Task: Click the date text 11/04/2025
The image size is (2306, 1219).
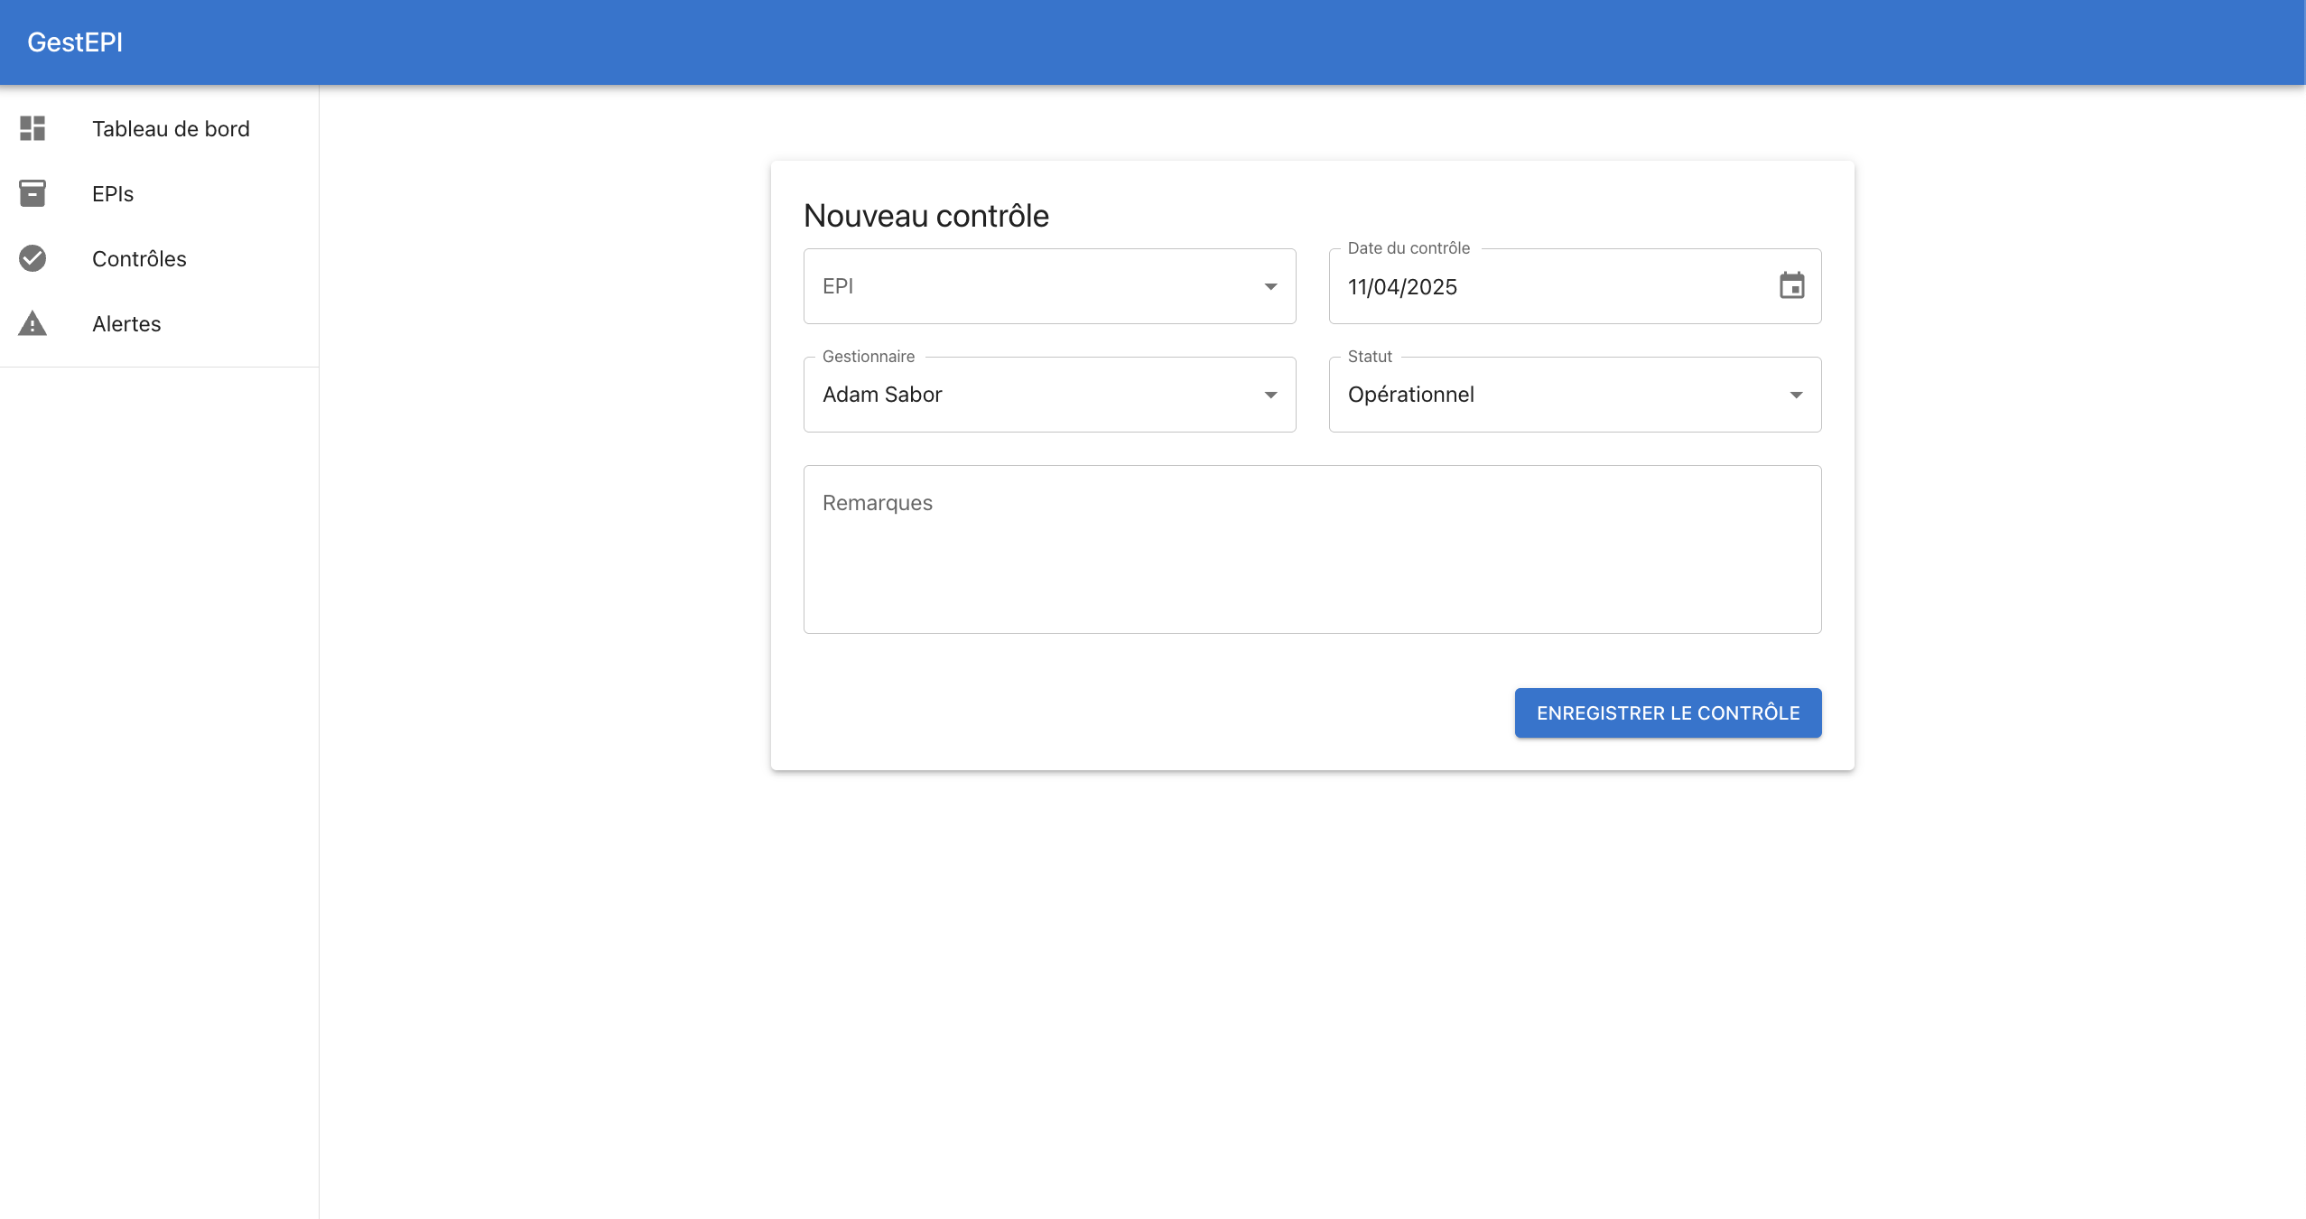Action: pos(1402,287)
